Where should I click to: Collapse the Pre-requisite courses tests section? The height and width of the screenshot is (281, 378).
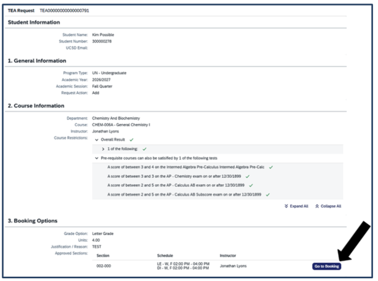pos(97,158)
